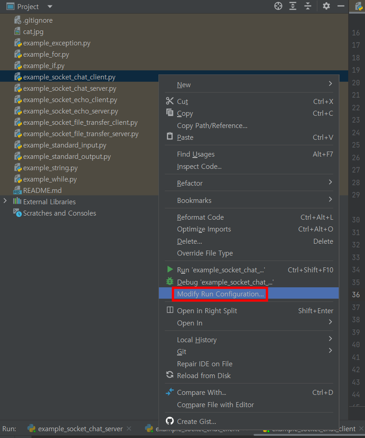Click Modify Run Configuration... entry
This screenshot has height=438, width=365.
click(249, 293)
